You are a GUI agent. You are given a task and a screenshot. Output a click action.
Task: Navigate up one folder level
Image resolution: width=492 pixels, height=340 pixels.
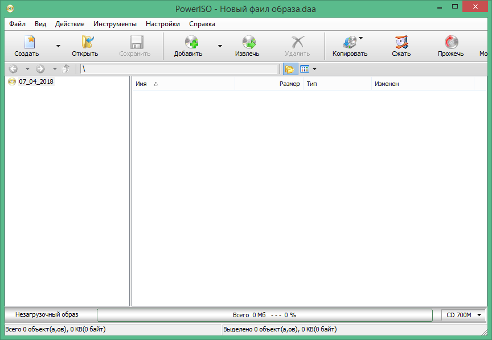pyautogui.click(x=65, y=68)
